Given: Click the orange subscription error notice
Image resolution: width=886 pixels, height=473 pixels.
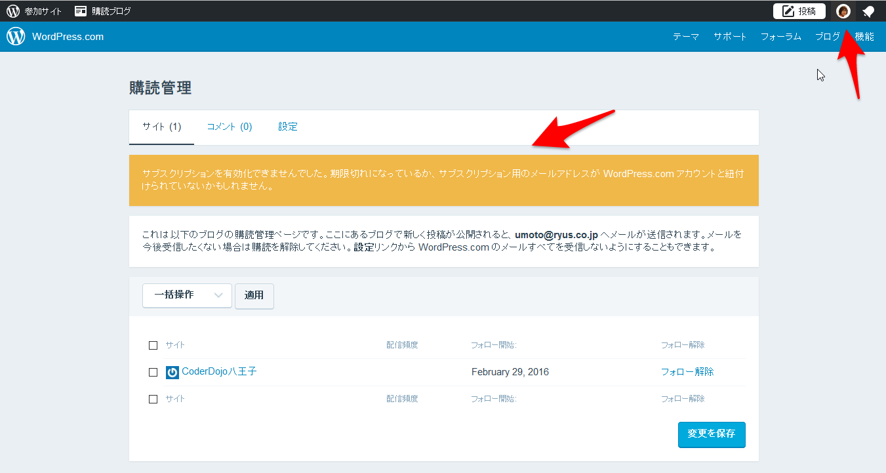Looking at the screenshot, I should [x=444, y=180].
